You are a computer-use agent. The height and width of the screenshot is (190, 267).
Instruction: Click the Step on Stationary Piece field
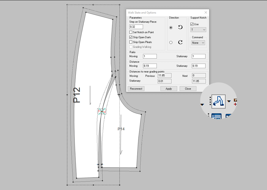(x=136, y=27)
